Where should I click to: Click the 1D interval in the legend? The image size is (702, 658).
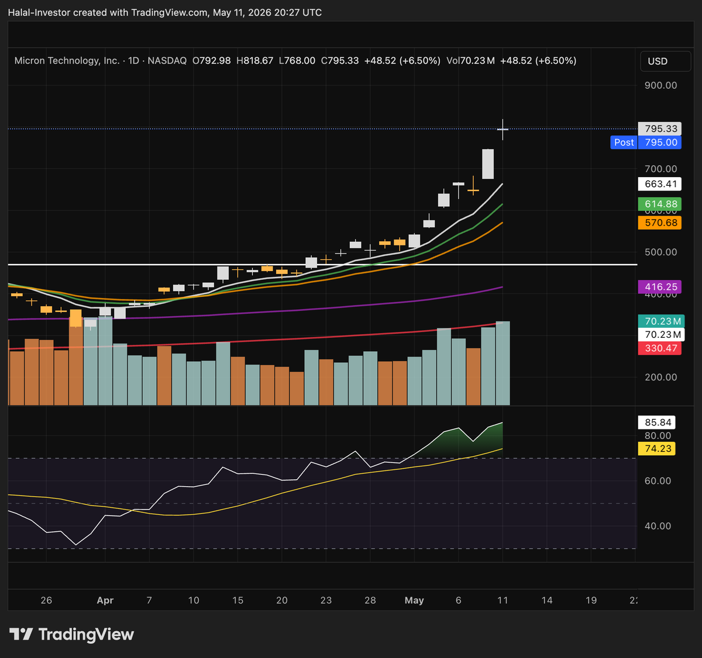click(x=133, y=61)
